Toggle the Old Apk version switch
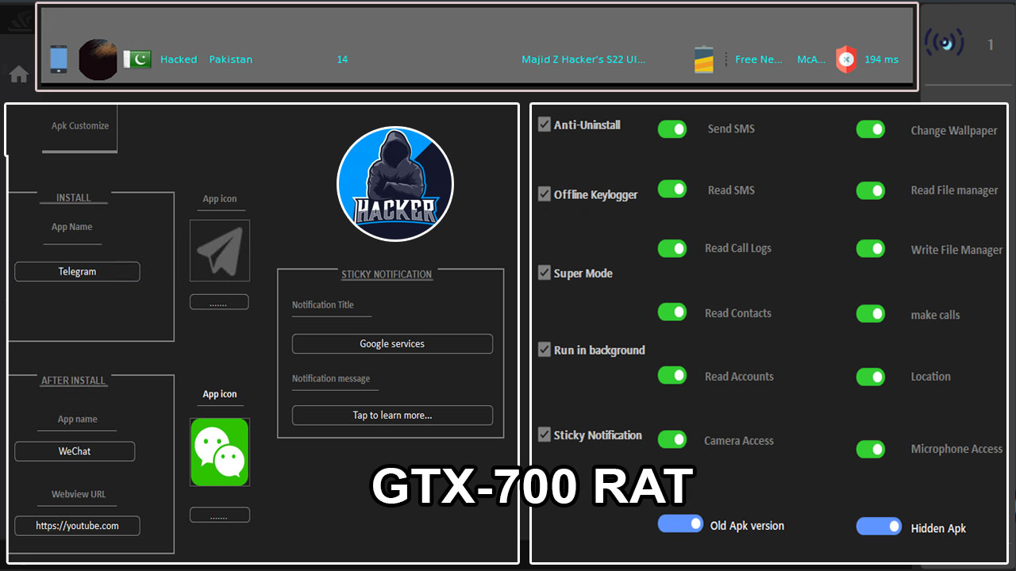Screen dimensions: 1016x571 681,524
